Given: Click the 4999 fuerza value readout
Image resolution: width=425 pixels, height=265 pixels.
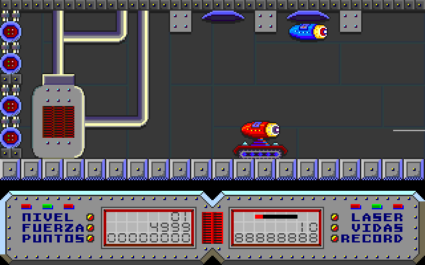Looking at the screenshot, I should pyautogui.click(x=168, y=227).
